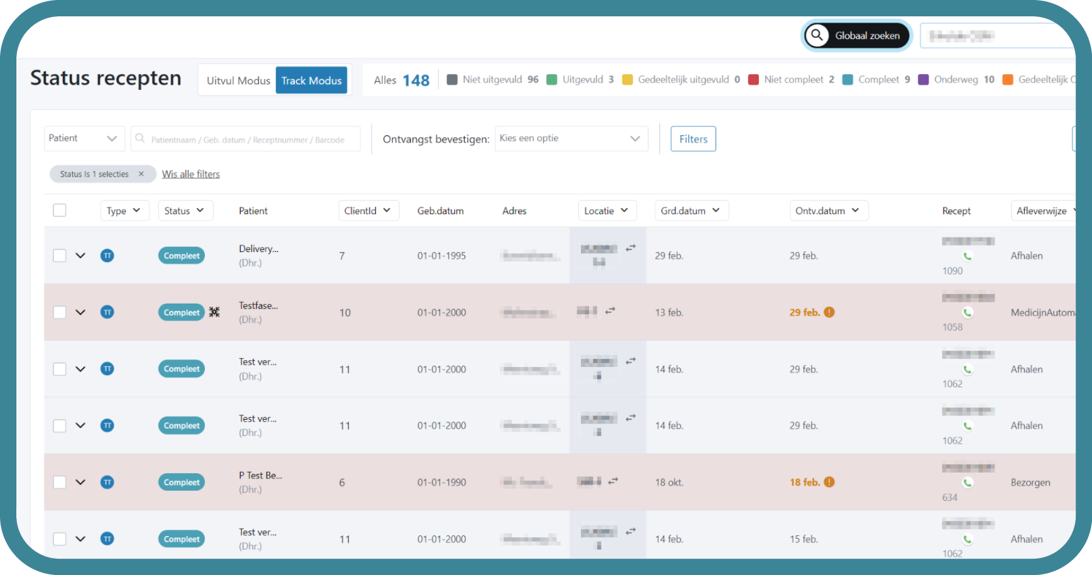Click the Compleet badge in P Test Be row
The height and width of the screenshot is (575, 1092).
[182, 482]
